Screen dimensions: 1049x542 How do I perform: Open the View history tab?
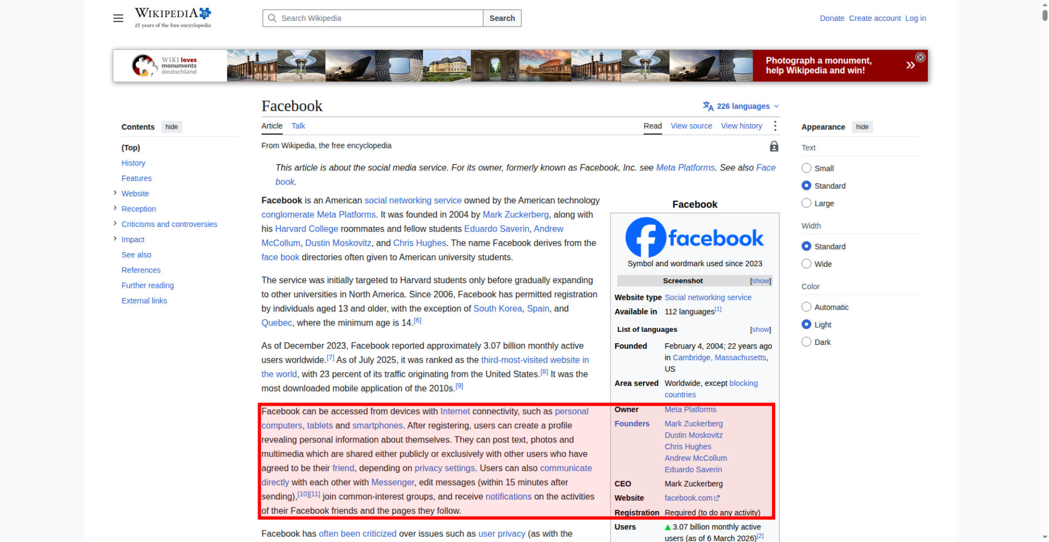(741, 126)
